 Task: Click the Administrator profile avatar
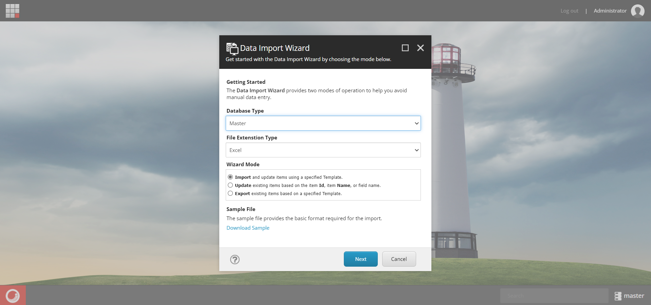point(637,11)
